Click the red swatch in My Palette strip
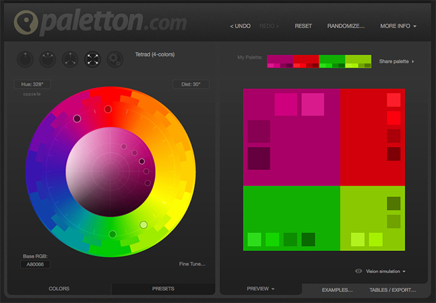This screenshot has height=303, width=436. 306,59
